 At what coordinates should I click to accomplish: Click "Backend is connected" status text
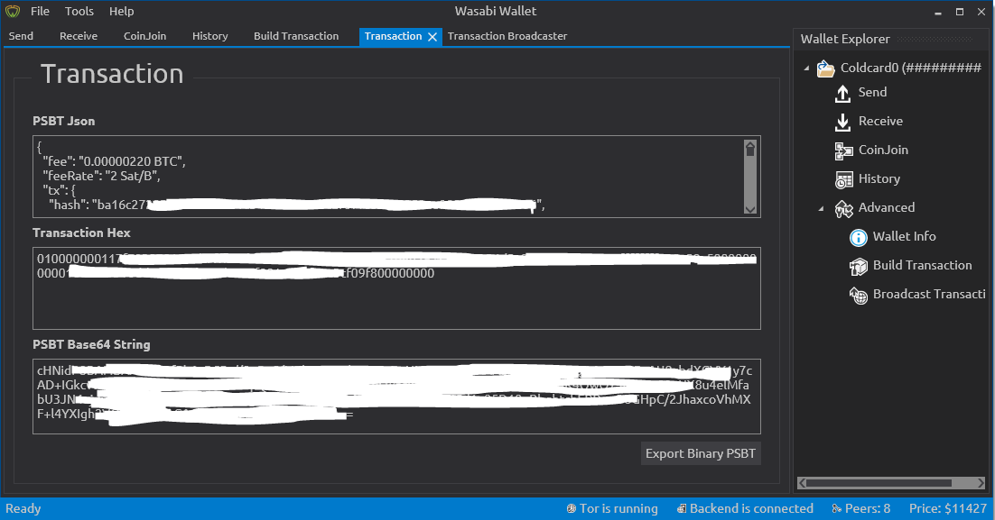(x=751, y=508)
